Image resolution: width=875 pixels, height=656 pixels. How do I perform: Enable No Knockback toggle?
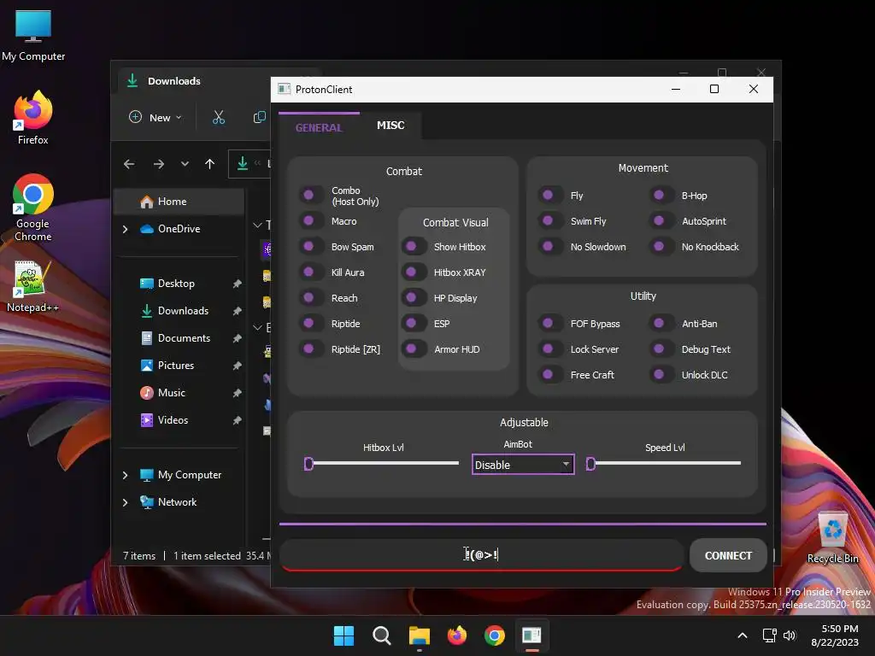pyautogui.click(x=661, y=247)
